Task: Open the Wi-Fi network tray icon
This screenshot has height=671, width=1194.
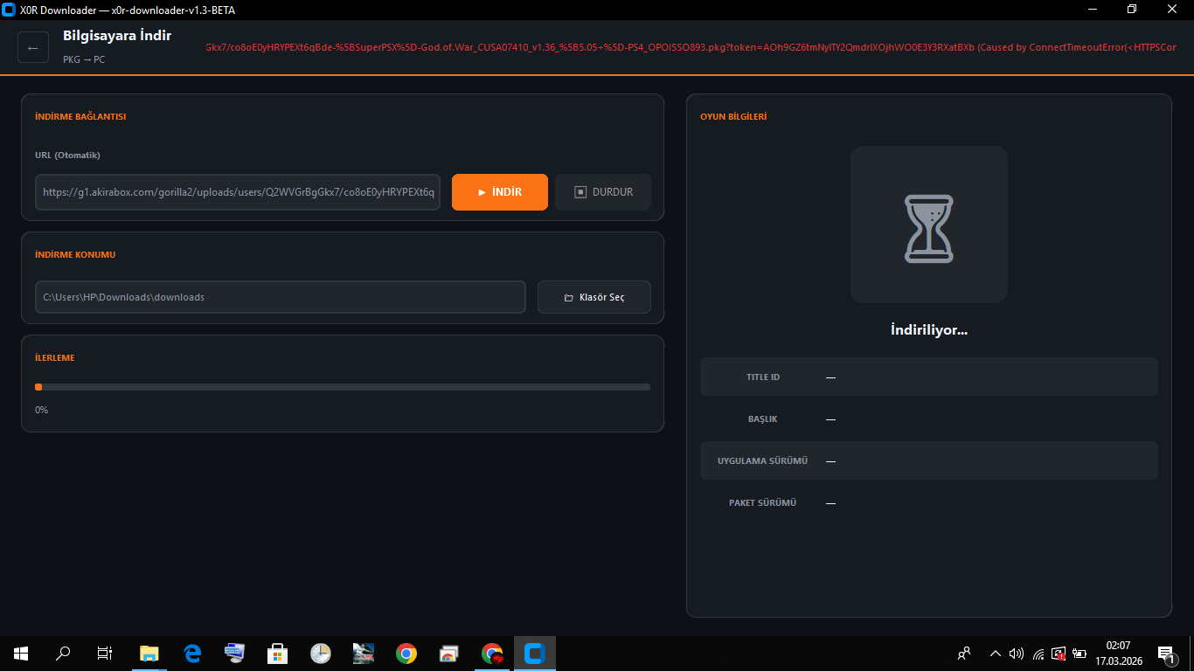Action: pyautogui.click(x=1038, y=654)
